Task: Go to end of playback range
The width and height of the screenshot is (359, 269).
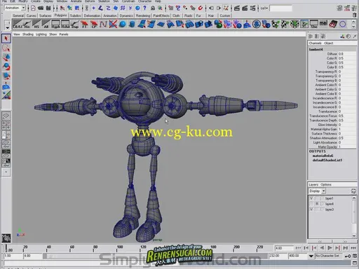Action: (x=353, y=248)
